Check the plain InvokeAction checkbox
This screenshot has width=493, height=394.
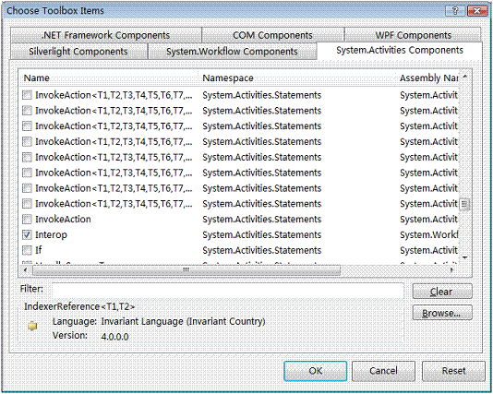pyautogui.click(x=27, y=219)
